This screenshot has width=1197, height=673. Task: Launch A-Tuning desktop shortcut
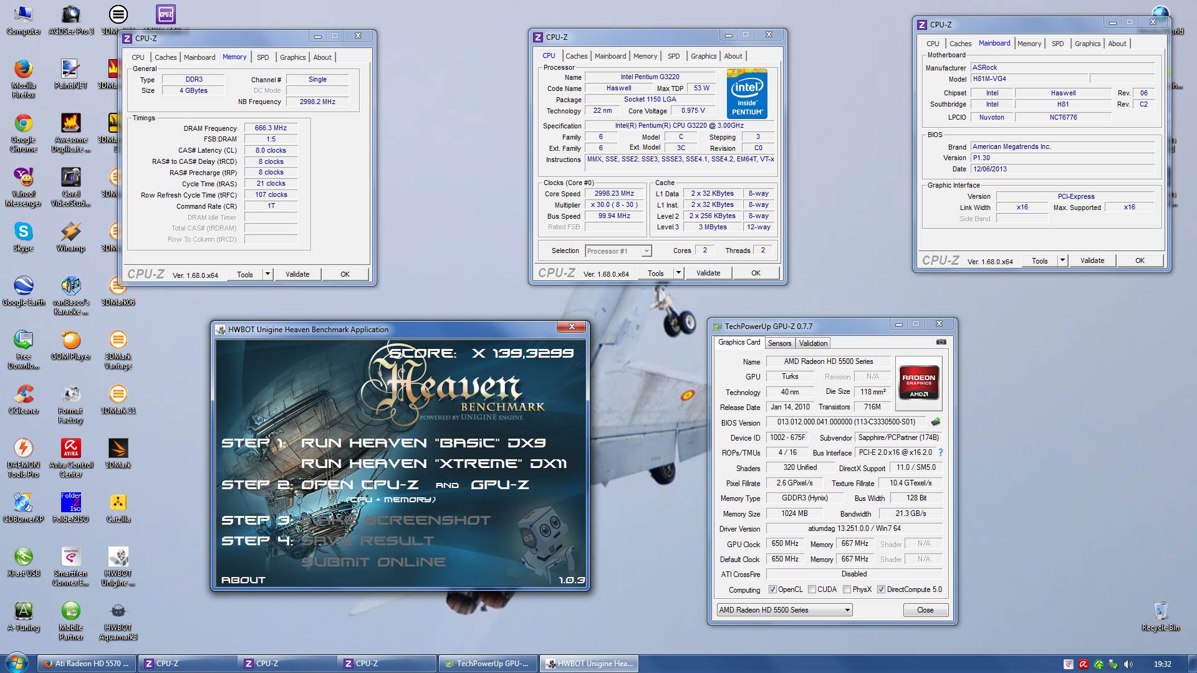pyautogui.click(x=23, y=616)
